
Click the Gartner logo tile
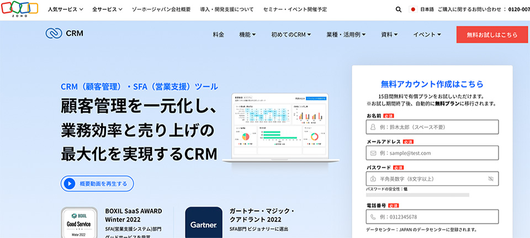click(x=204, y=223)
